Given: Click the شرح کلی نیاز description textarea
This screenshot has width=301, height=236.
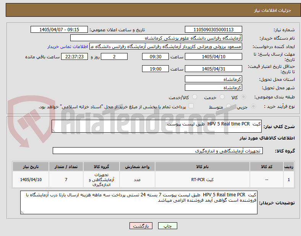Looking at the screenshot, I should coord(157,126).
